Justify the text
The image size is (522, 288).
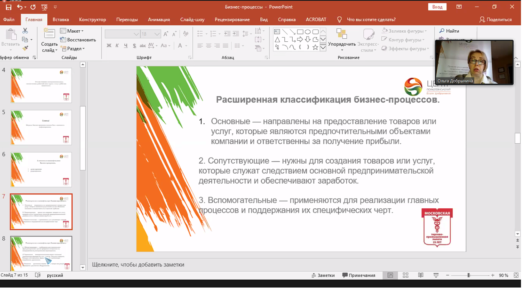(x=226, y=46)
